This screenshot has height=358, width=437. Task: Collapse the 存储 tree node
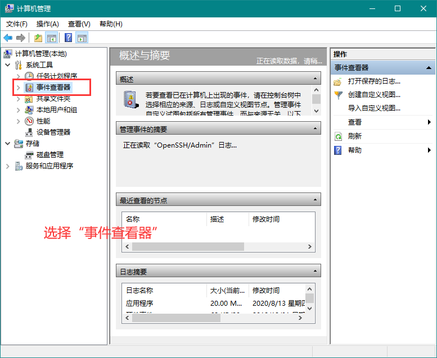click(8, 144)
